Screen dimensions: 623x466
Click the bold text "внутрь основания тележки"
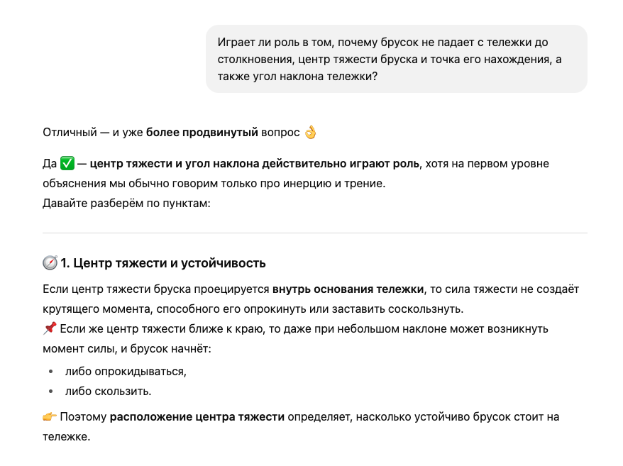point(347,289)
